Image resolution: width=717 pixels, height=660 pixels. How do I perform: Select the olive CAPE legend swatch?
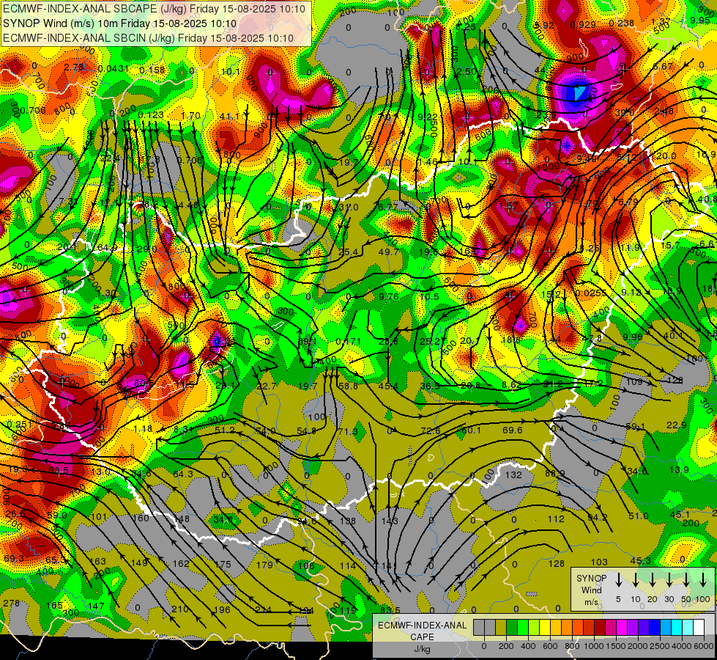coord(501,627)
